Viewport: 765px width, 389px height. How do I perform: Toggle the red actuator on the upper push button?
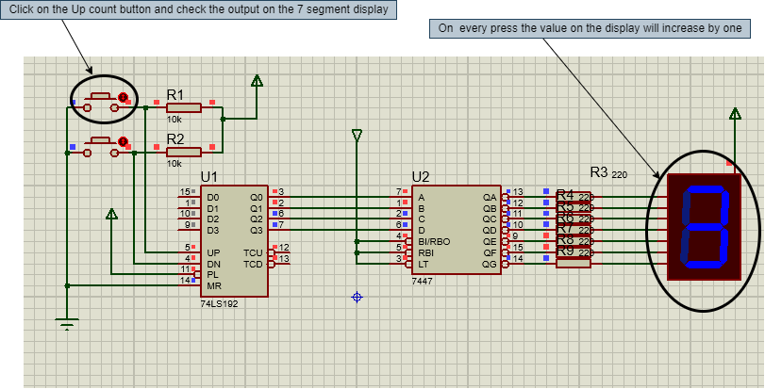click(x=123, y=97)
